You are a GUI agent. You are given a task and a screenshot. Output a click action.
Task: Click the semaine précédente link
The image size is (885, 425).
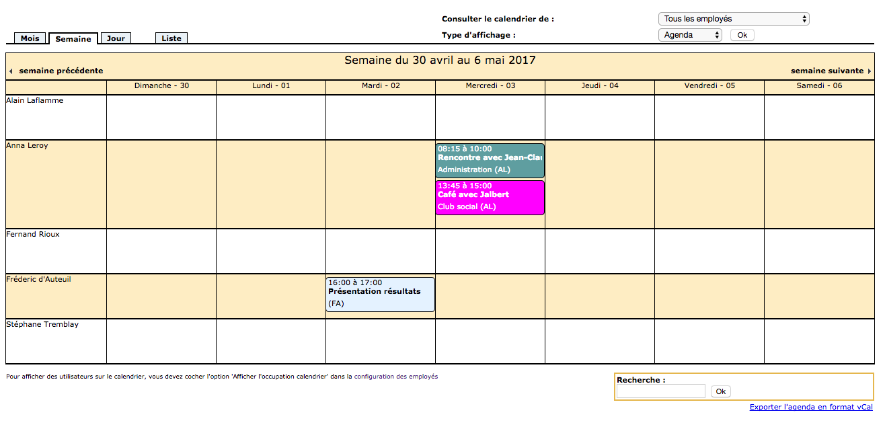[x=61, y=71]
